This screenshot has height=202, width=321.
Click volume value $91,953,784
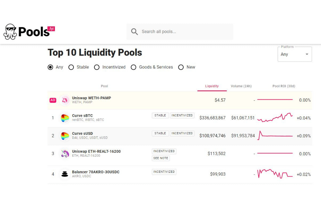(x=243, y=136)
